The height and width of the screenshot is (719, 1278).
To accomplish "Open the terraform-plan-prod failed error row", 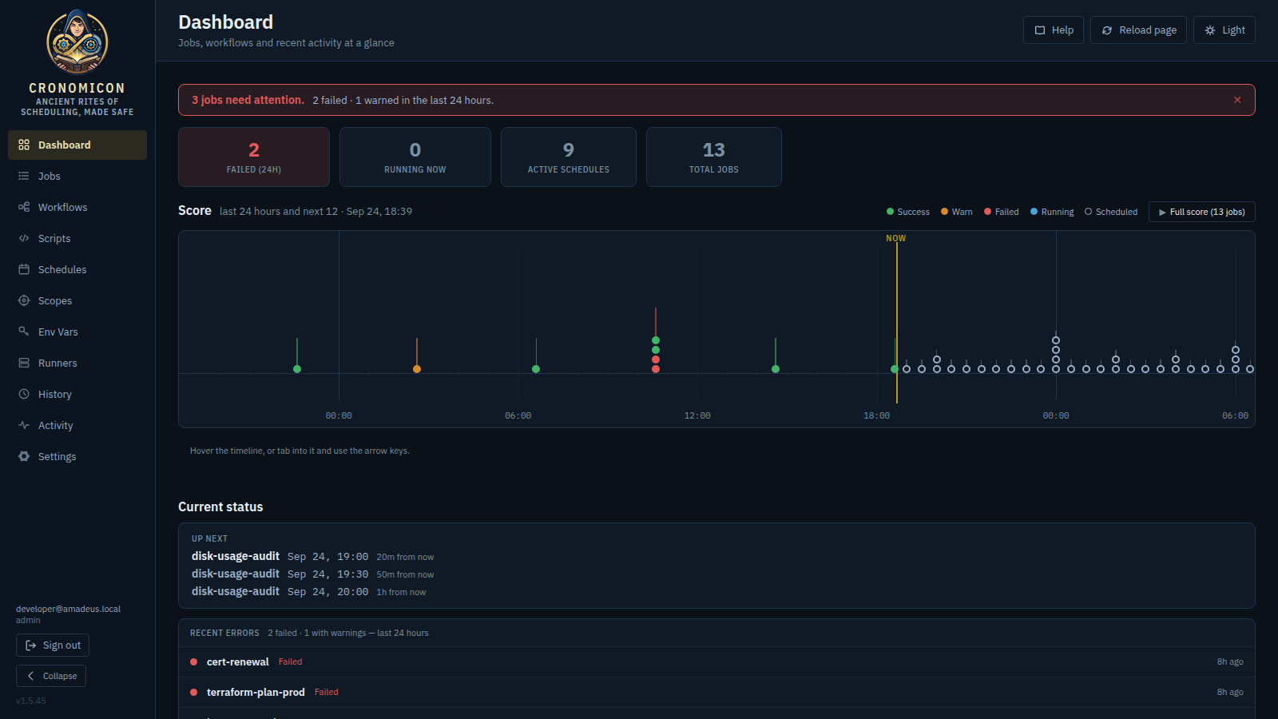I will [716, 693].
